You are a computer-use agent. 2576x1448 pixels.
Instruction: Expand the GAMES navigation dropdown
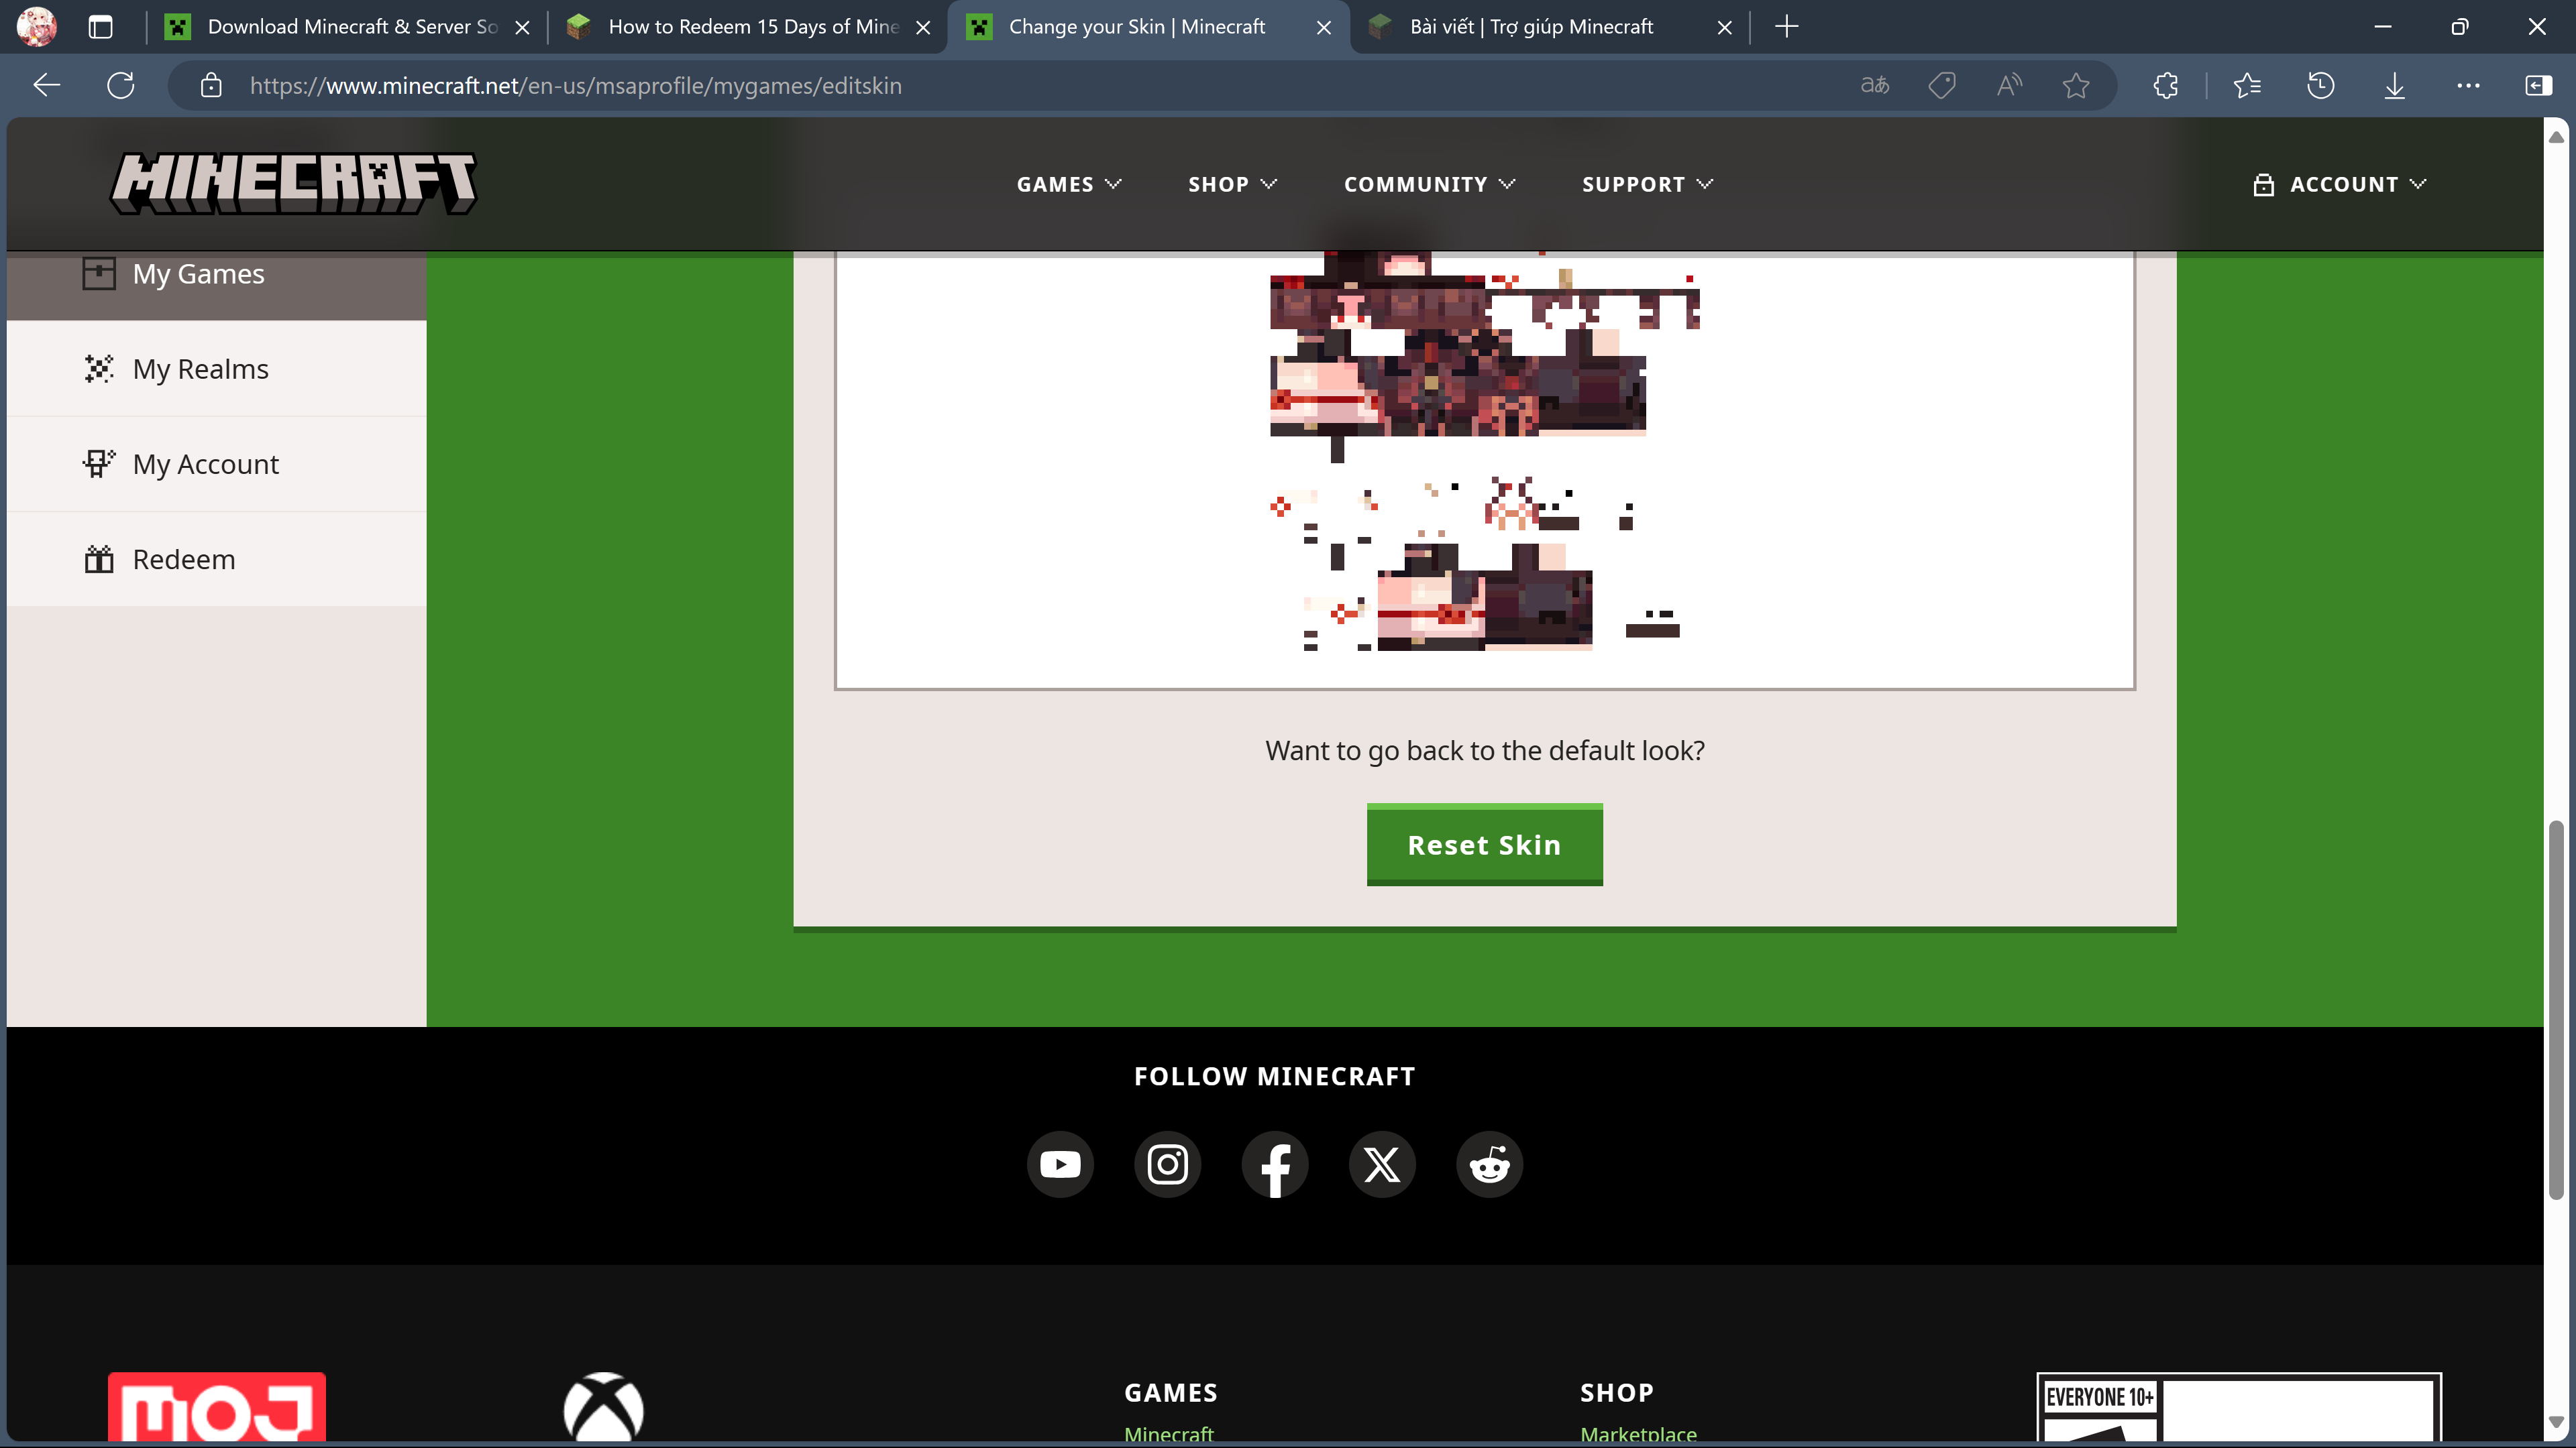pyautogui.click(x=1068, y=184)
